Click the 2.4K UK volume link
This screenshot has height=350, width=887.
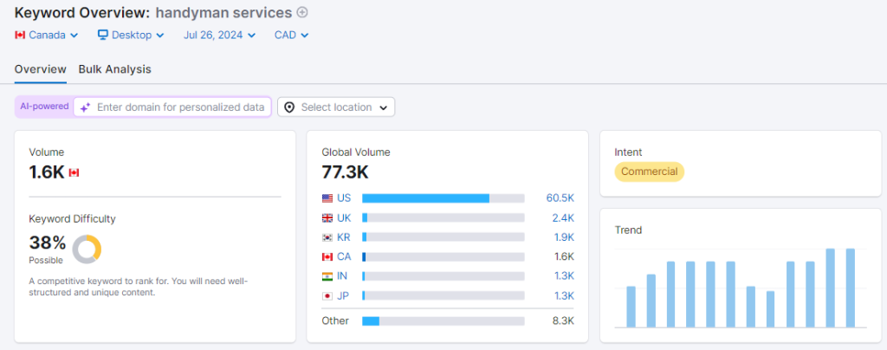click(x=563, y=217)
